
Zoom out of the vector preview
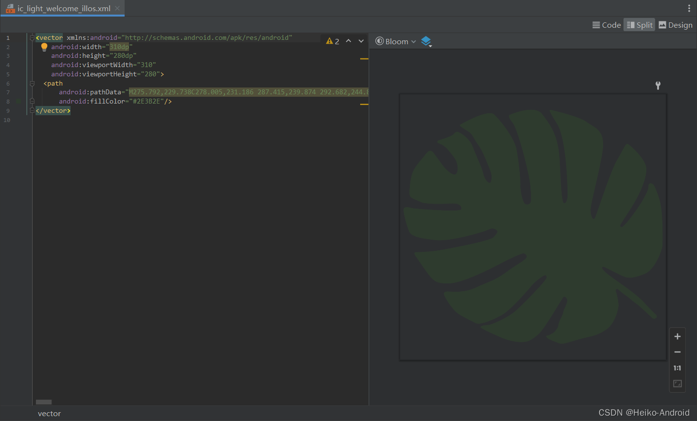[x=677, y=352]
